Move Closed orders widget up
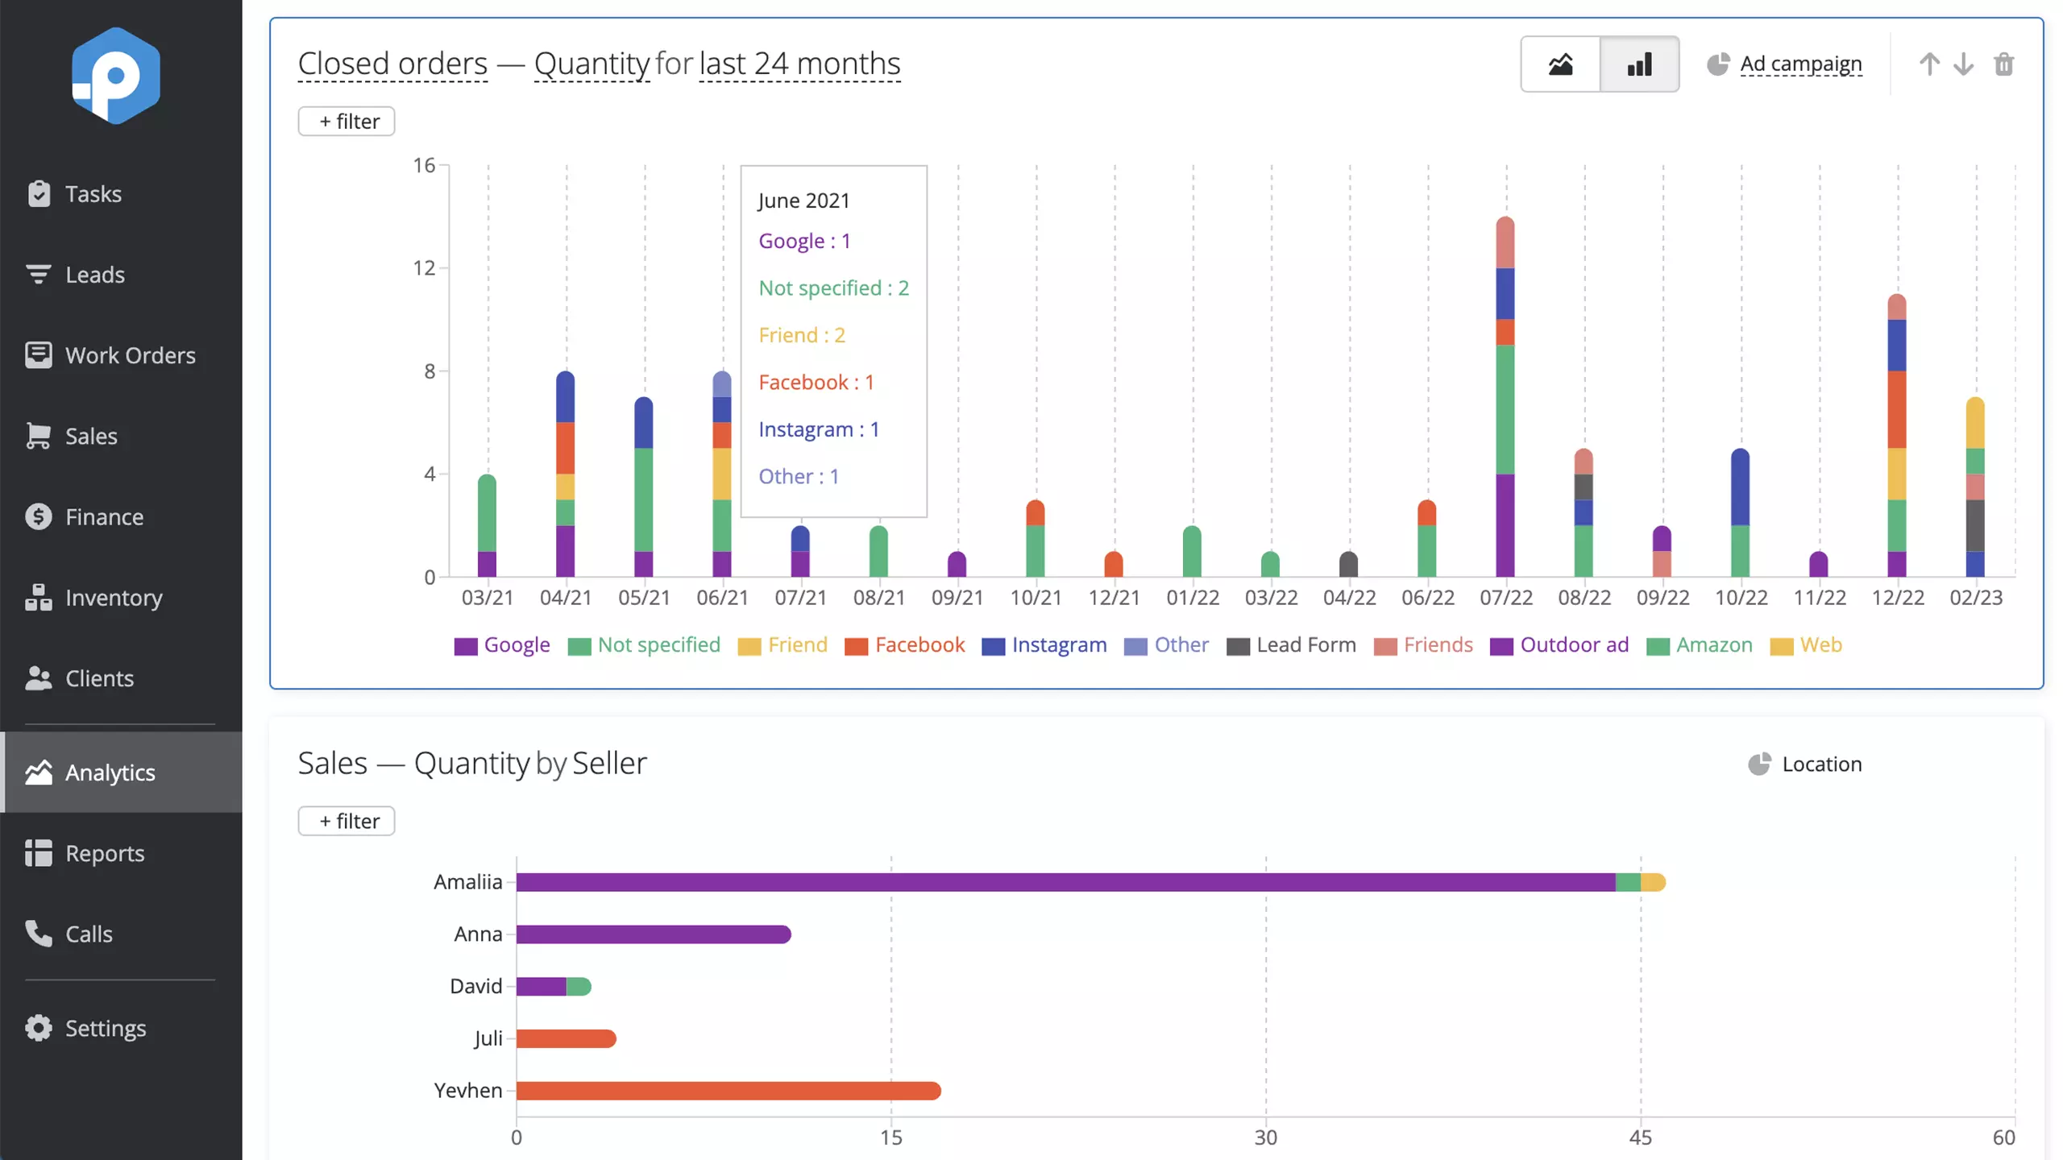The height and width of the screenshot is (1160, 2063). [x=1929, y=64]
